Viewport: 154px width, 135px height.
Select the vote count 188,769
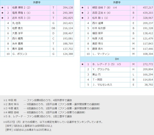coord(68,44)
